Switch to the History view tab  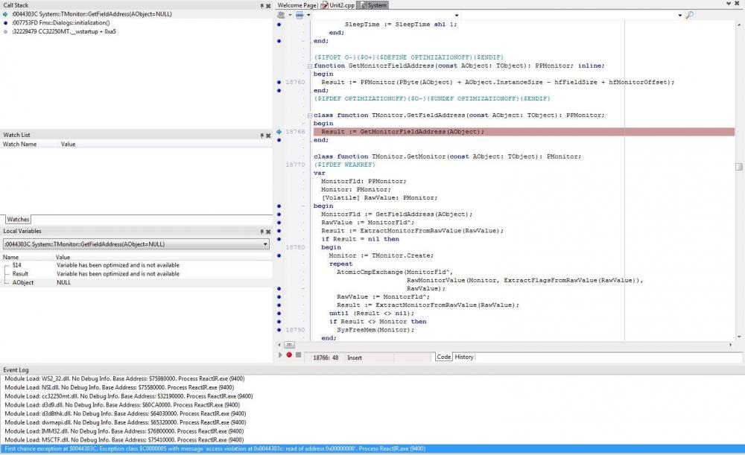[x=464, y=357]
